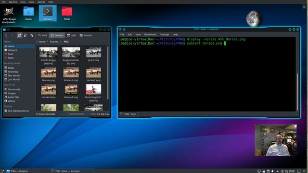Expand hidden system tray icons arrow
The height and width of the screenshot is (173, 308).
click(x=277, y=171)
